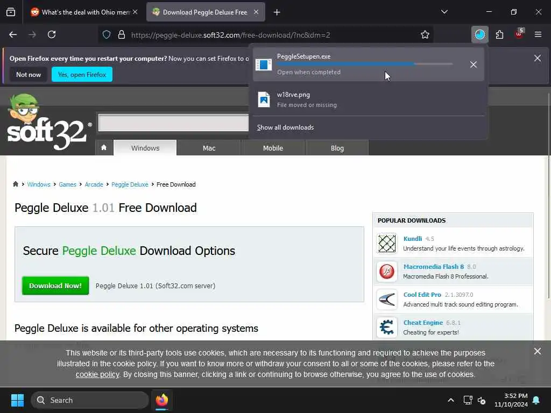Dismiss the Firefox startup notification bar
551x413 pixels.
click(x=538, y=58)
